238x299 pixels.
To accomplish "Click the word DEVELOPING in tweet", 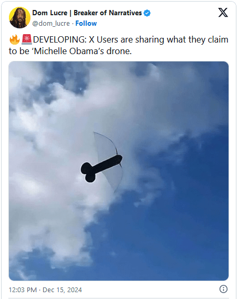I will (x=60, y=39).
